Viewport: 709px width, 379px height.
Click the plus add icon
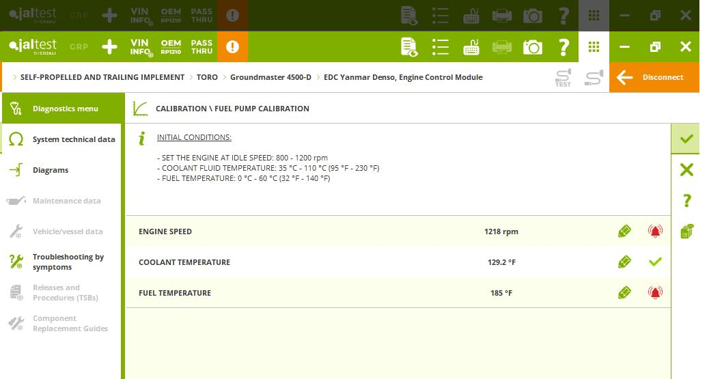pyautogui.click(x=109, y=46)
